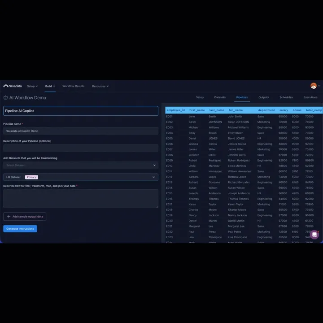Open the Resources dropdown menu
This screenshot has height=323, width=323.
pos(100,86)
